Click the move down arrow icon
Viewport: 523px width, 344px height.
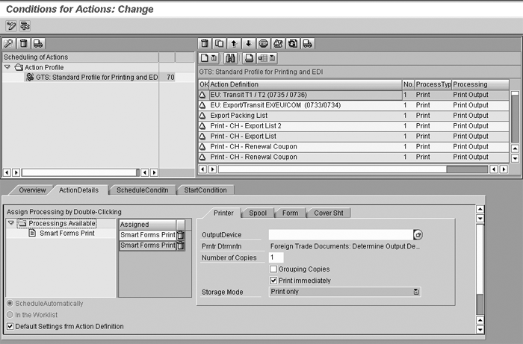[249, 44]
